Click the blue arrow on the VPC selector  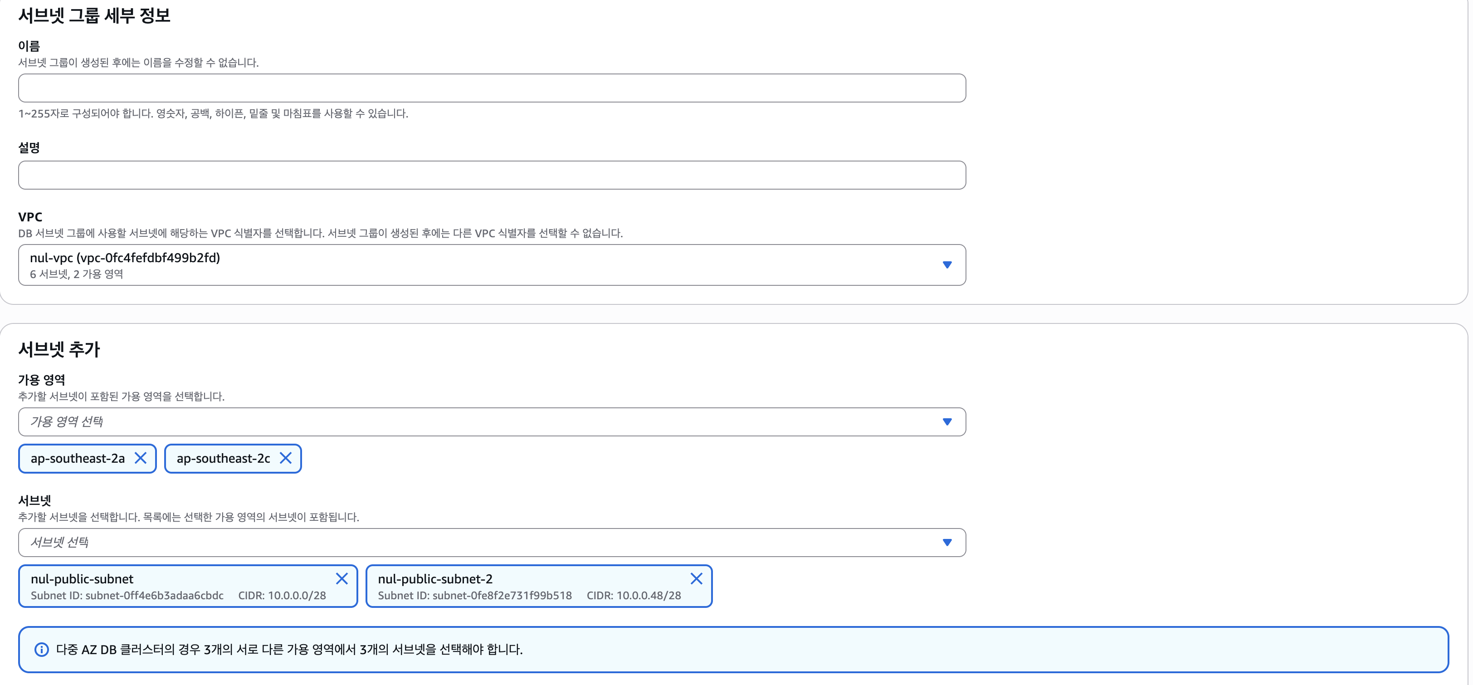click(947, 265)
